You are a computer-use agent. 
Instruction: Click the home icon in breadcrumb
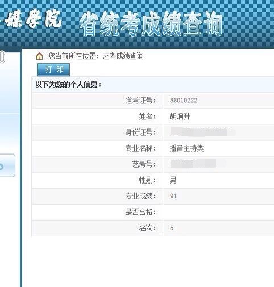[x=39, y=56]
